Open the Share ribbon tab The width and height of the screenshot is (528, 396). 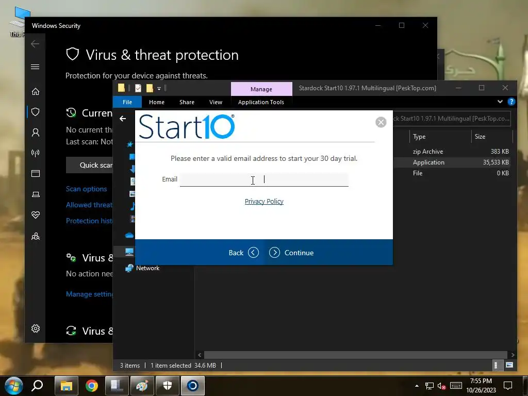pos(187,102)
